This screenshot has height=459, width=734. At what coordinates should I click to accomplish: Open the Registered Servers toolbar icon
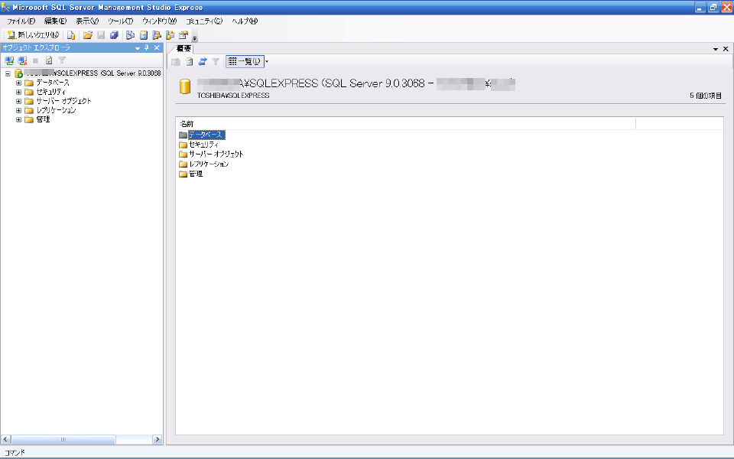131,35
